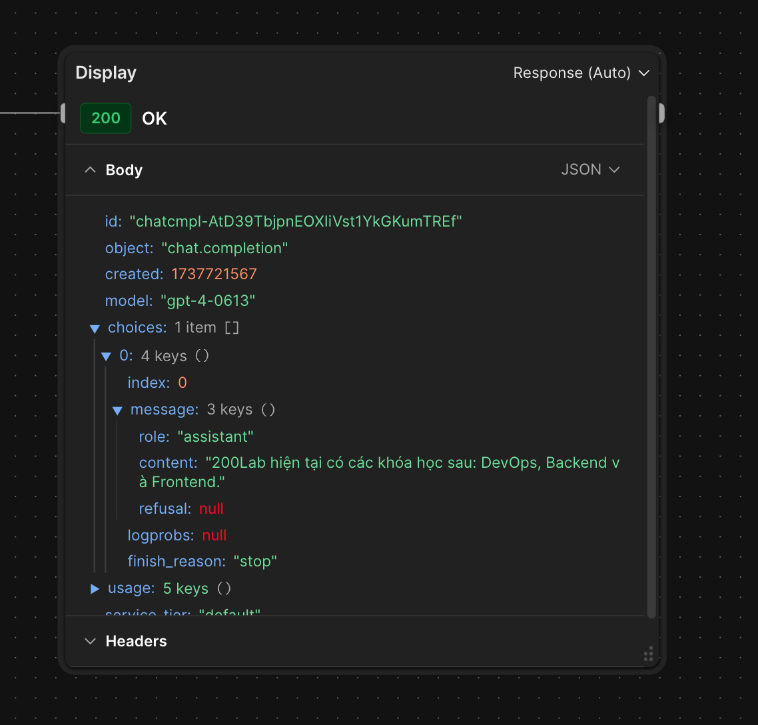Collapse the Body section chevron
This screenshot has height=725, width=758.
pos(90,170)
